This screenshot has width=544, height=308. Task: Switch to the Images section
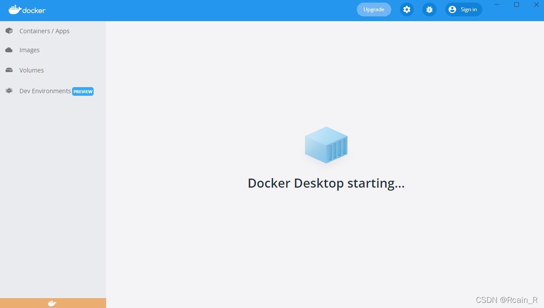coord(29,50)
